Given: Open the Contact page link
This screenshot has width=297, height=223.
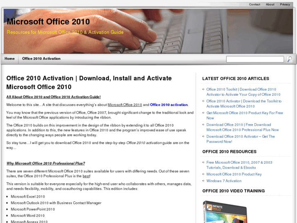Looking at the screenshot, I should point(255,5).
